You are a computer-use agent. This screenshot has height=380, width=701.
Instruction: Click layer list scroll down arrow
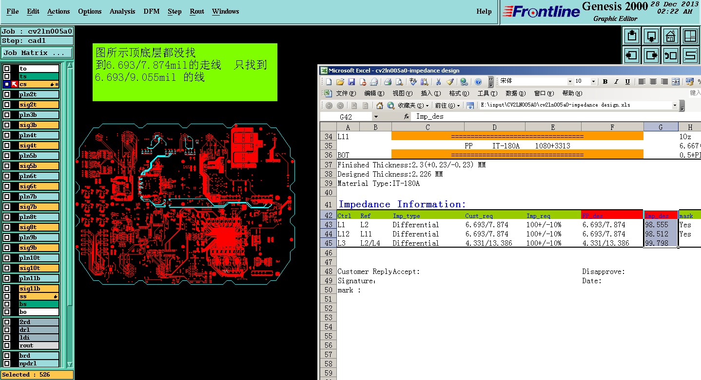coord(70,364)
